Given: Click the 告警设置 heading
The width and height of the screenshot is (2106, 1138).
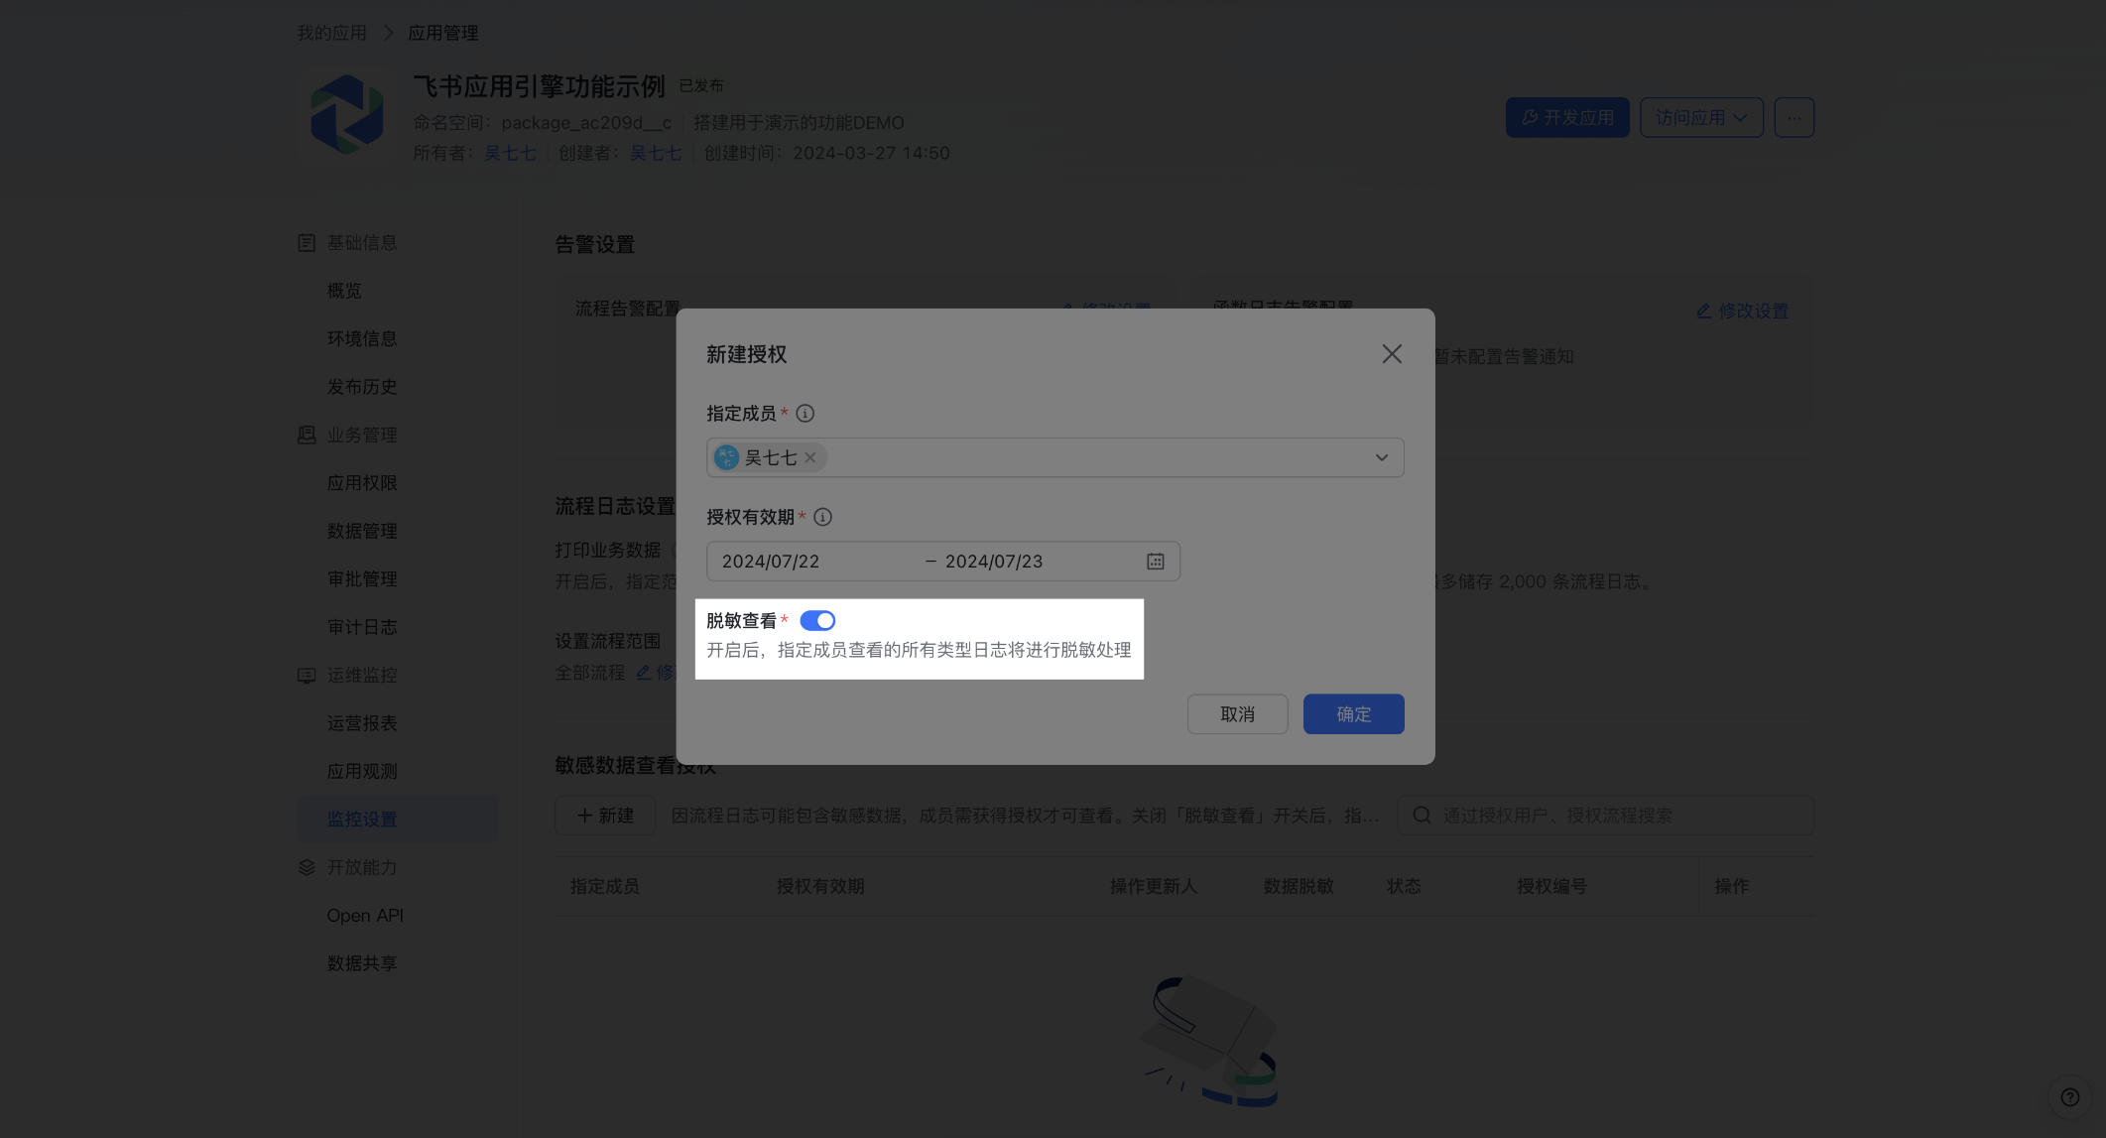Looking at the screenshot, I should click(x=594, y=245).
